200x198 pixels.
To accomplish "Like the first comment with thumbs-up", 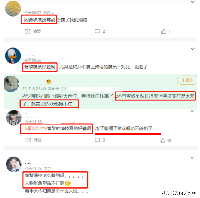I will [164, 31].
